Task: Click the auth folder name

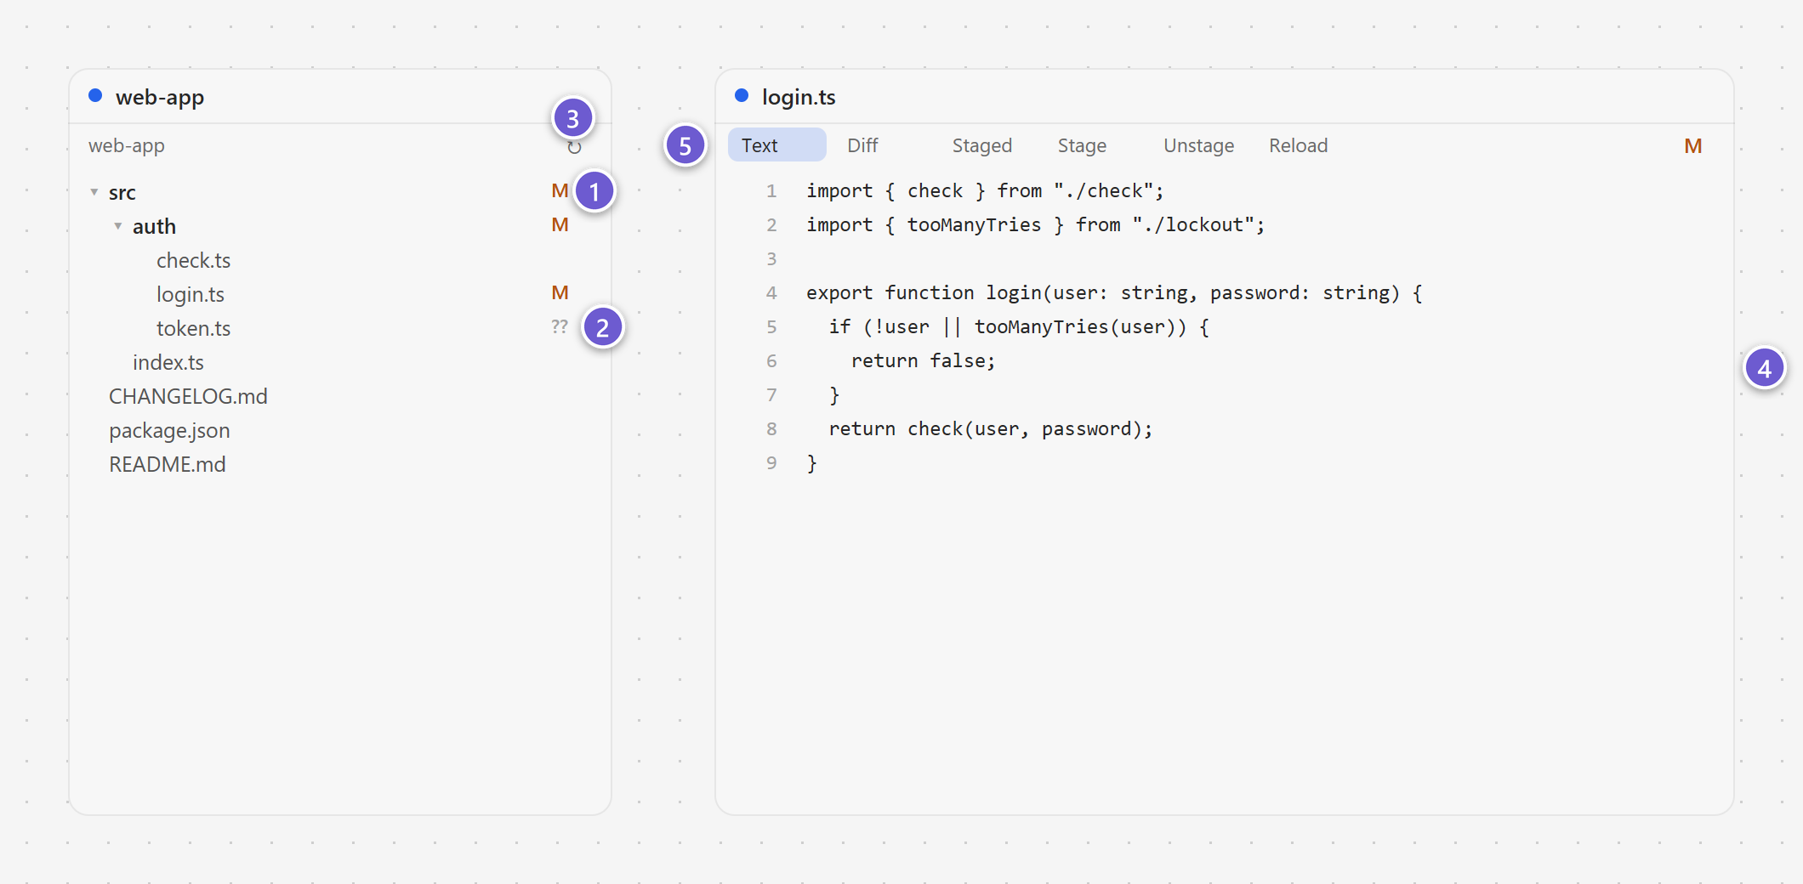Action: coord(154,226)
